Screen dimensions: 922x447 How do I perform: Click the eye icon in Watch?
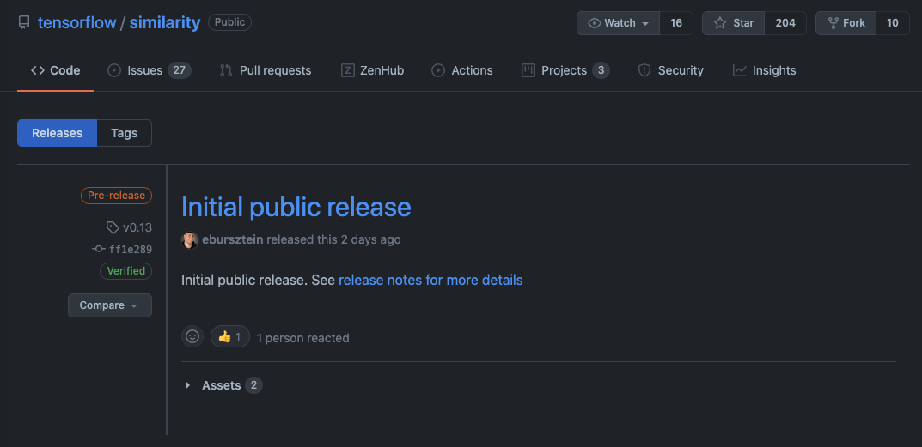click(595, 23)
